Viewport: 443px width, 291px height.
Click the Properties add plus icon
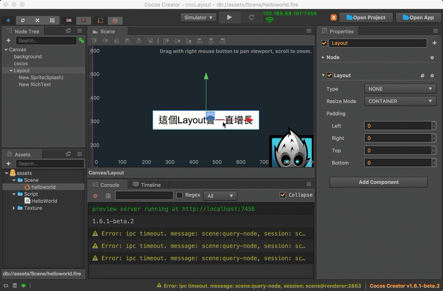[x=434, y=43]
